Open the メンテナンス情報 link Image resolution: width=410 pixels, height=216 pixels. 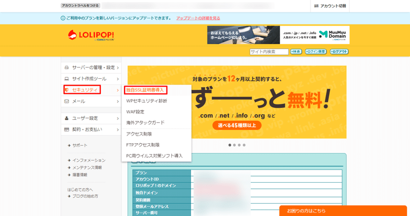pos(87,168)
